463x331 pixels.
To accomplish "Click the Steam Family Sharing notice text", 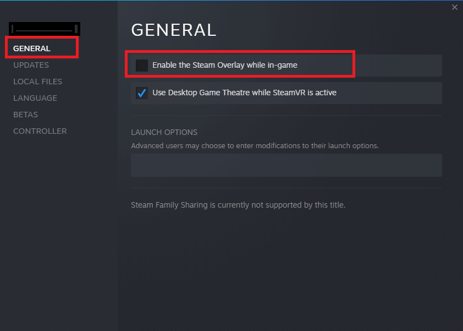I will point(238,205).
